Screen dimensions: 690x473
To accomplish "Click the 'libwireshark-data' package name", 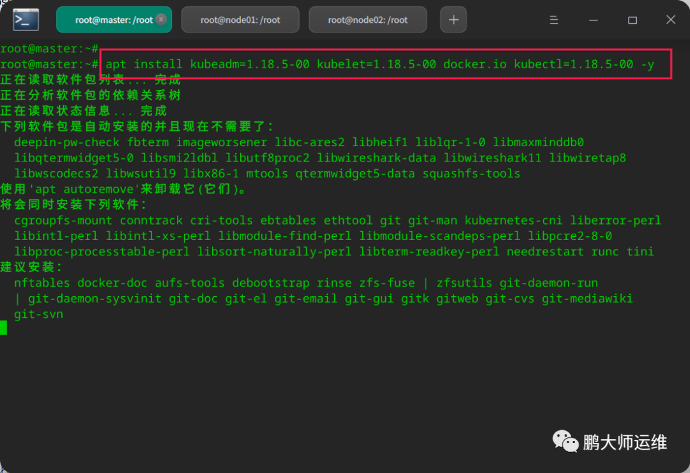I will [376, 158].
